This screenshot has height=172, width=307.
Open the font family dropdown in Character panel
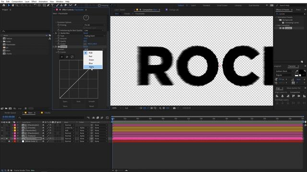tap(284, 71)
